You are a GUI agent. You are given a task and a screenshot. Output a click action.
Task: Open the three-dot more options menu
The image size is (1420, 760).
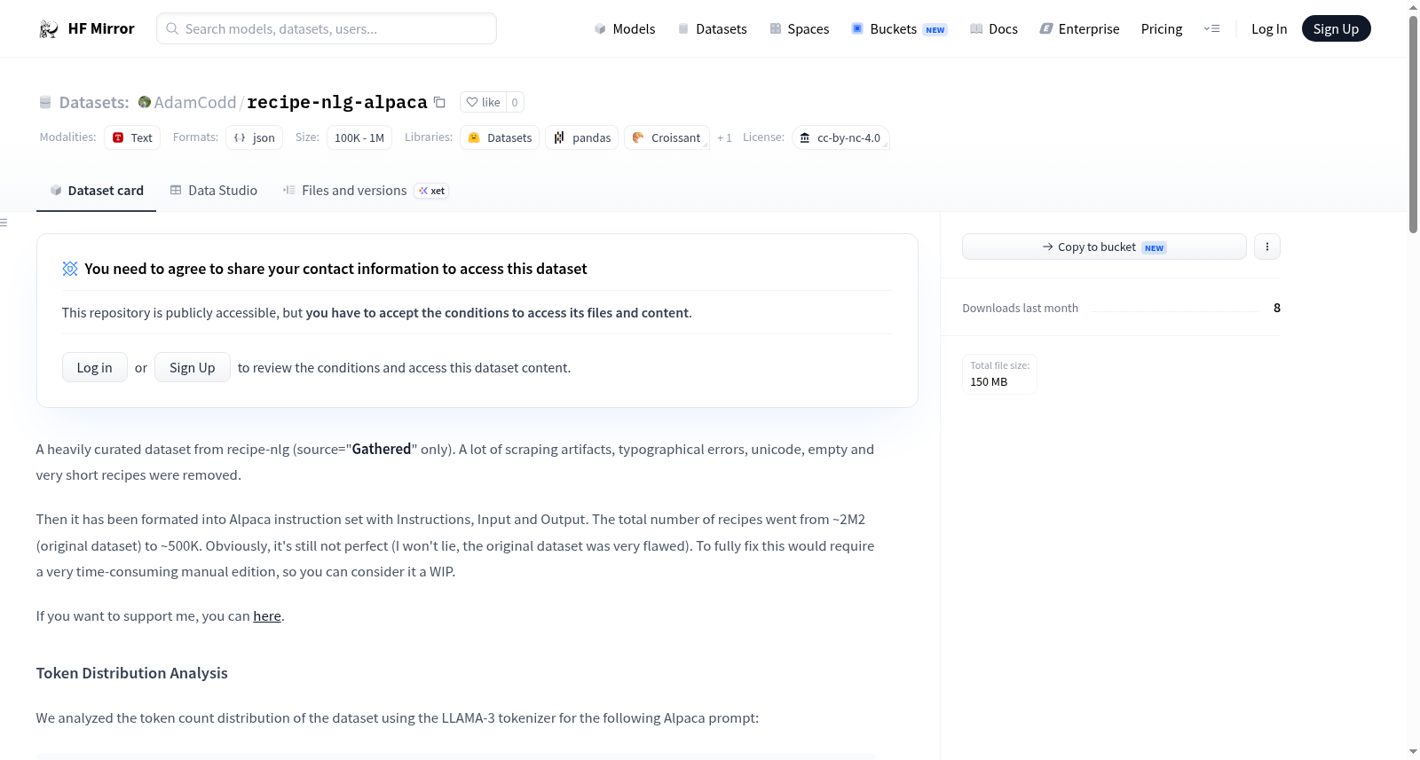pos(1267,247)
